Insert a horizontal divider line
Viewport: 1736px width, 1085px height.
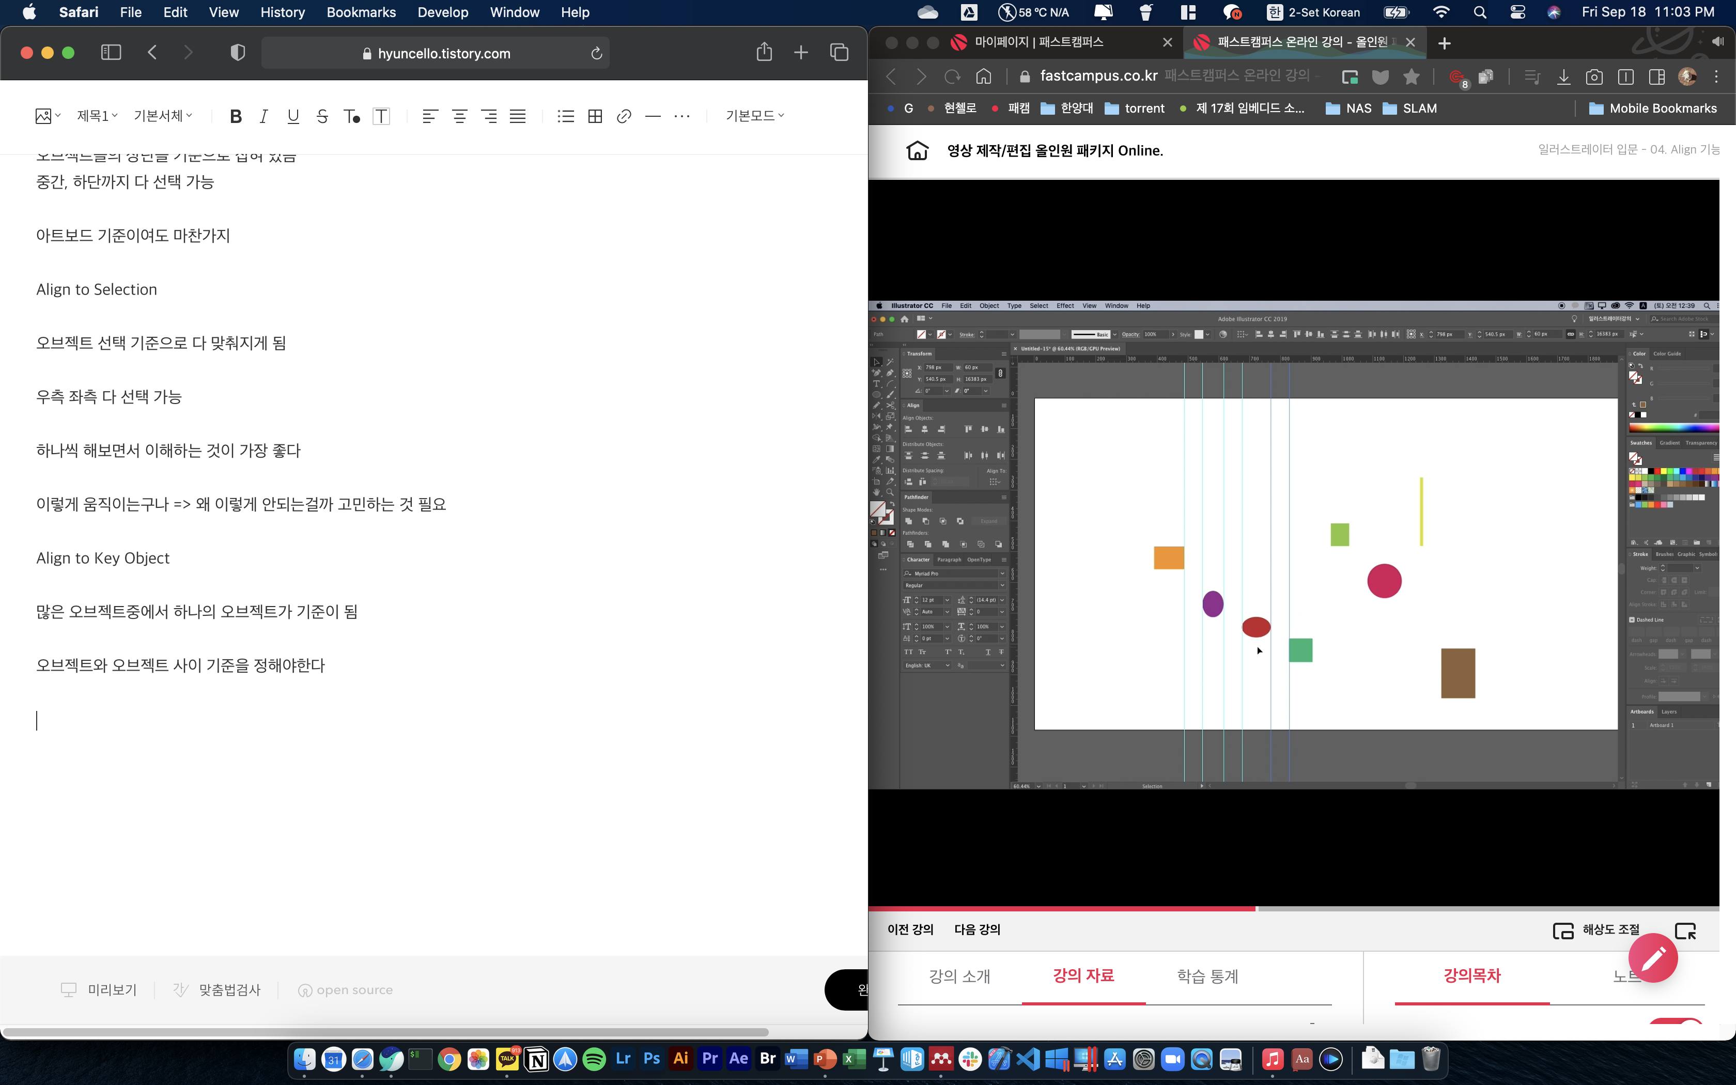point(652,116)
